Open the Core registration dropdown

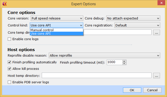[137, 25]
